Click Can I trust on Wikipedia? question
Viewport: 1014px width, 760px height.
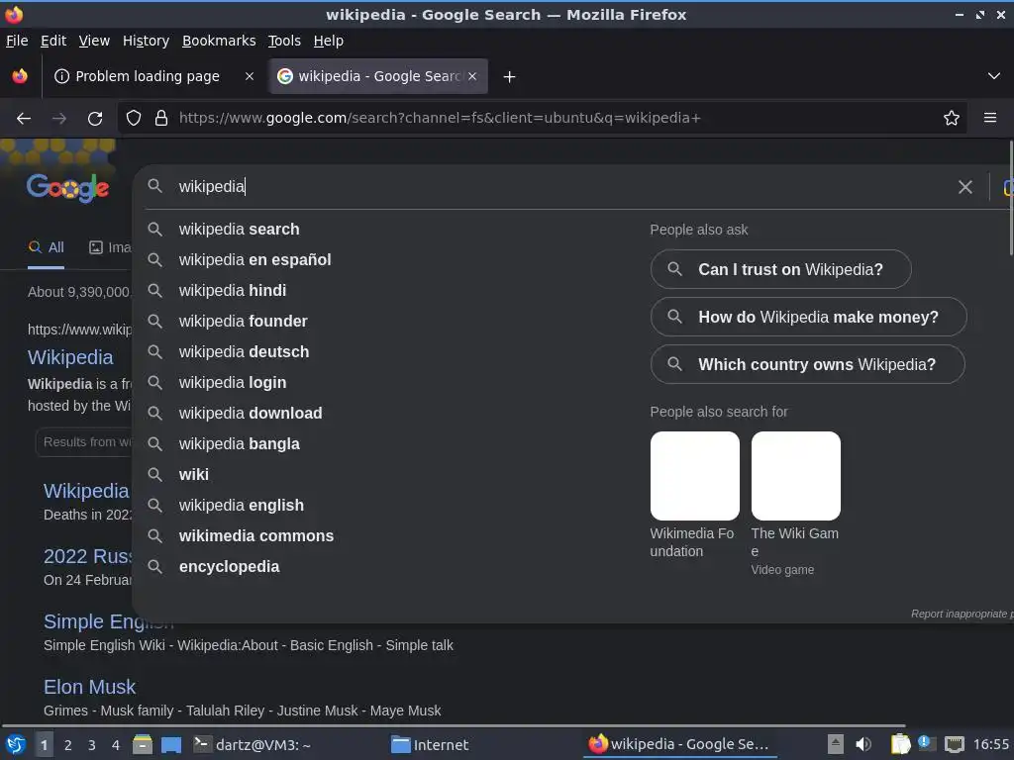point(780,269)
